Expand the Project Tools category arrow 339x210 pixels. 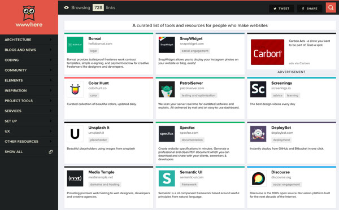click(51, 100)
